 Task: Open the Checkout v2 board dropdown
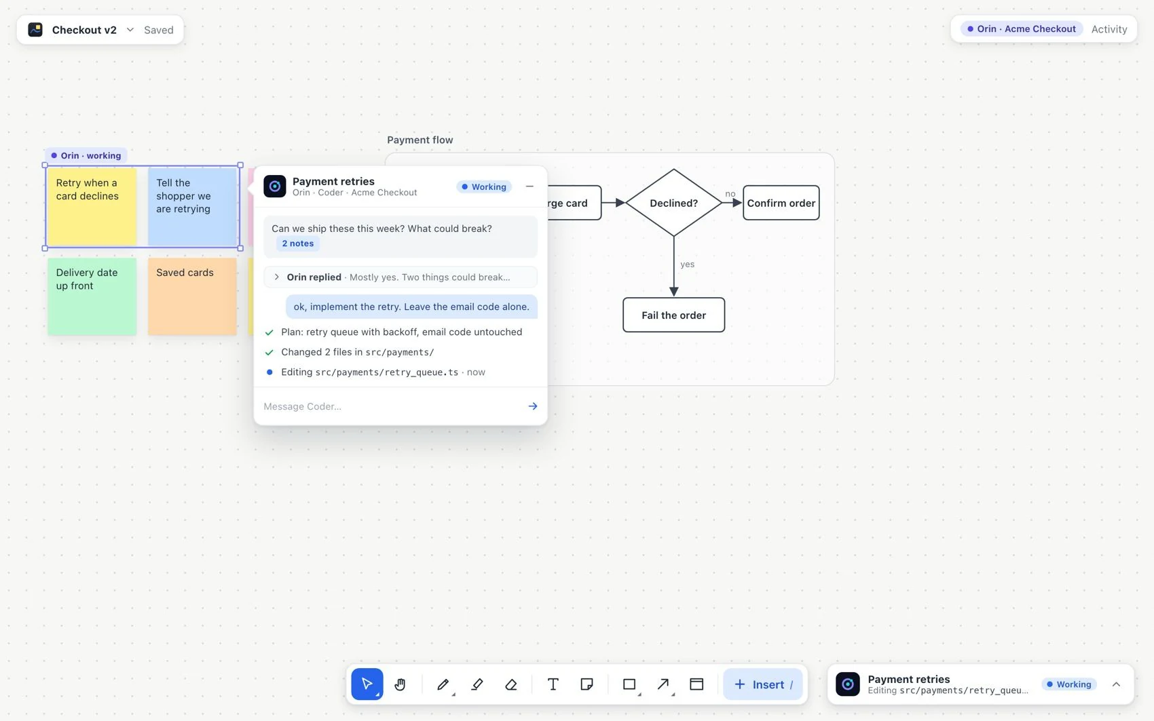[x=130, y=30]
